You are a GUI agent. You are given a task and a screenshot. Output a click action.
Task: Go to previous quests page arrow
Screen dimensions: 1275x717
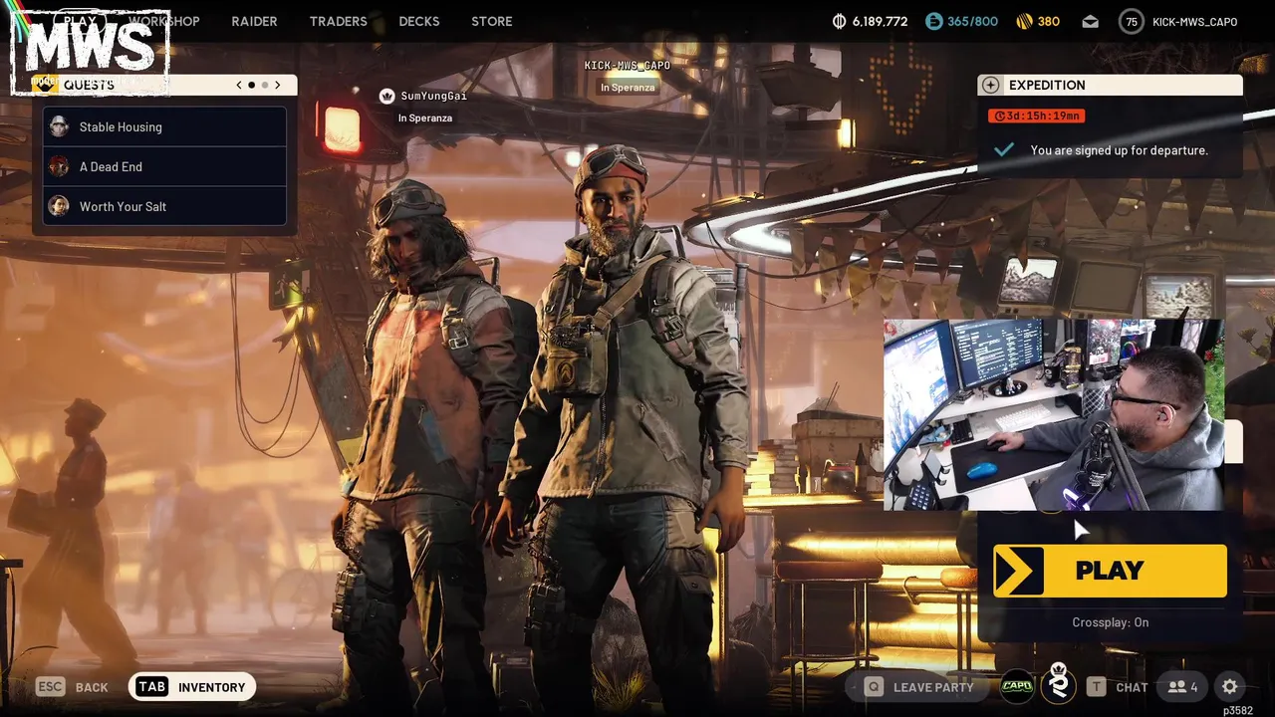(x=239, y=85)
